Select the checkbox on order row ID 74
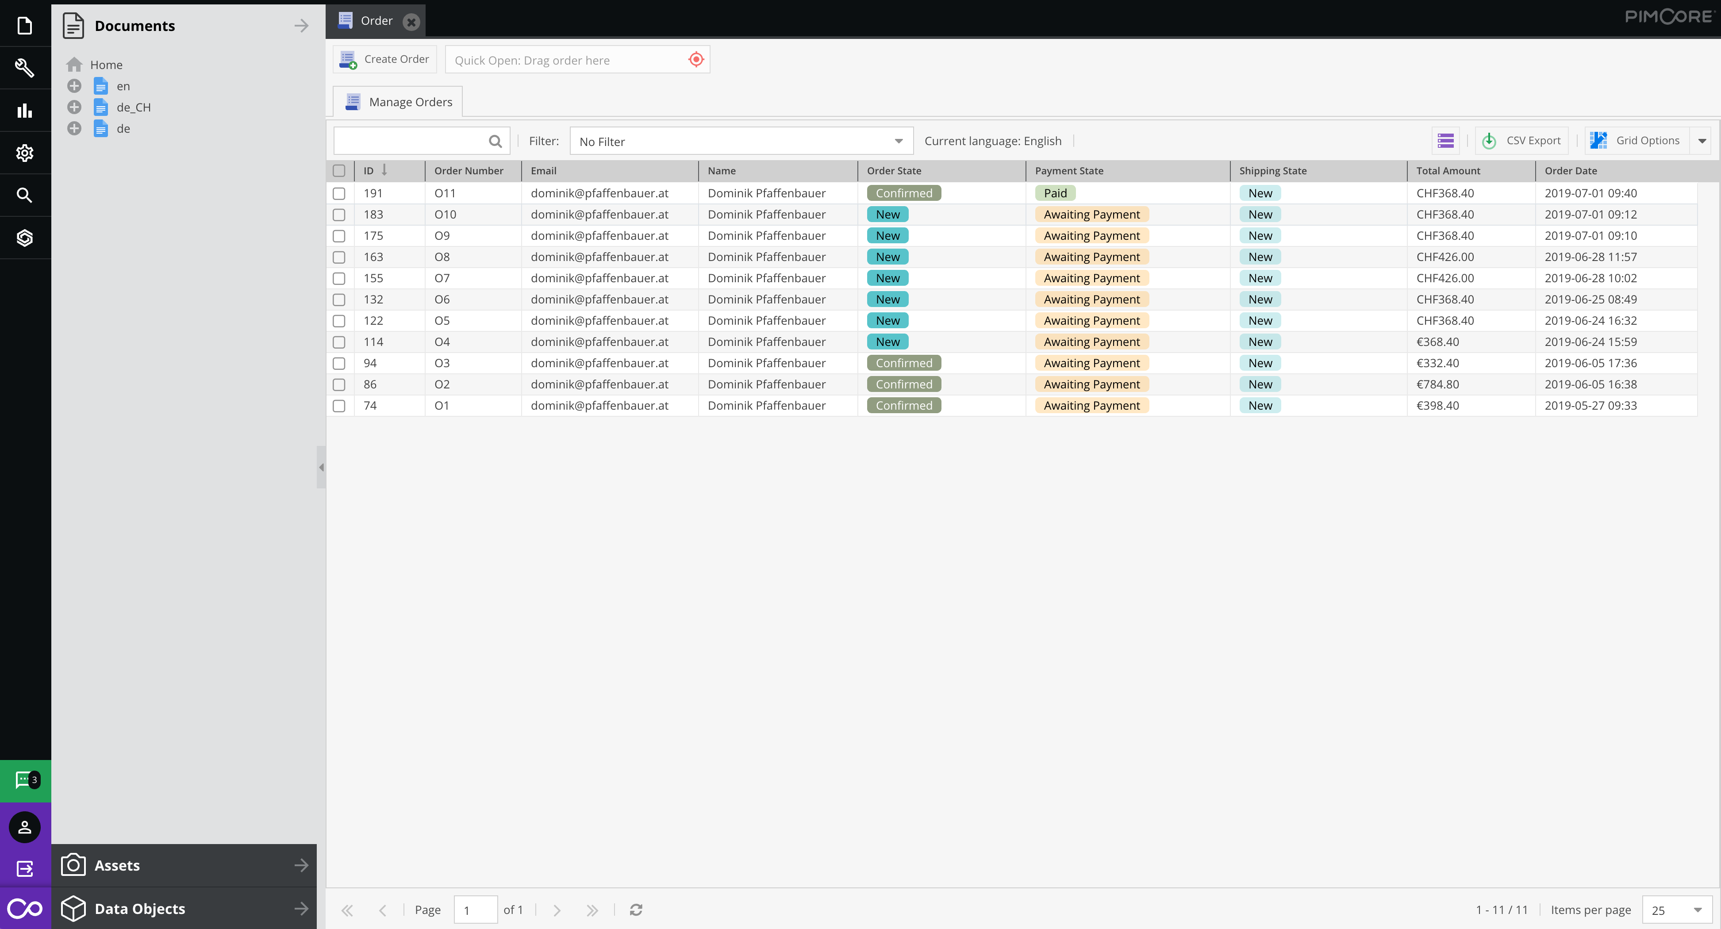 point(339,405)
